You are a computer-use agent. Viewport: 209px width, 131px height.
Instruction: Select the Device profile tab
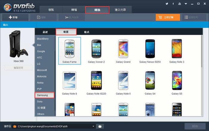pos(66,32)
